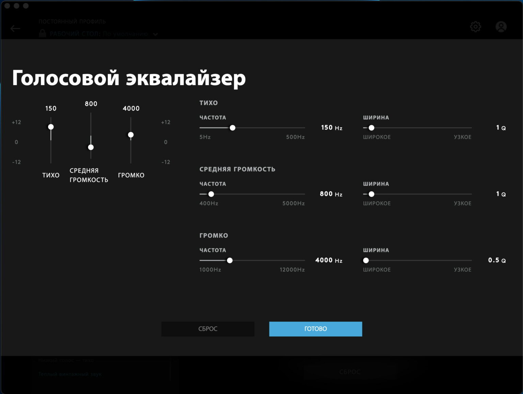
Task: Click the lock icon beside the profile name
Action: point(43,33)
